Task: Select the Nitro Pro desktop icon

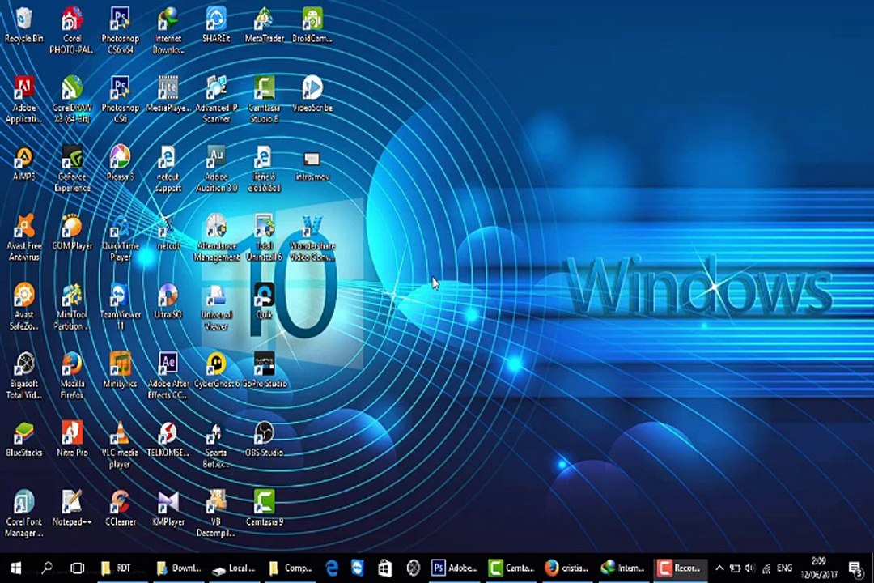Action: tap(72, 439)
